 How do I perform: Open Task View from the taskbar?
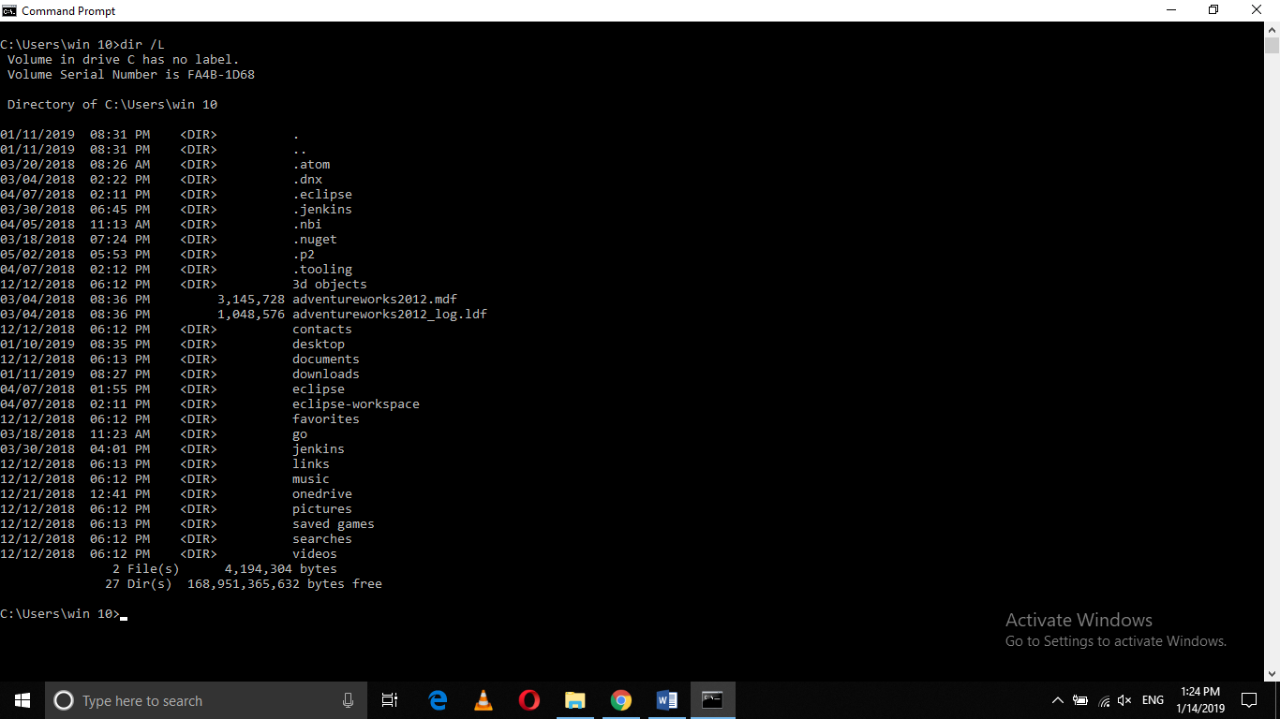click(389, 700)
